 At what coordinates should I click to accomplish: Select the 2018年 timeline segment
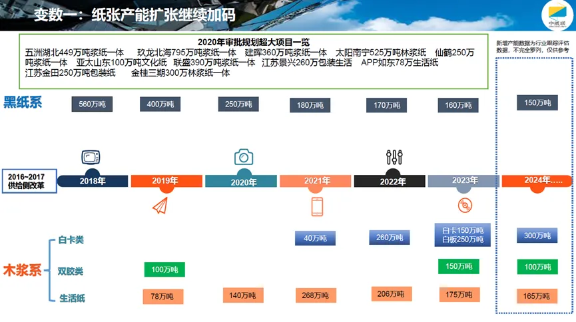pyautogui.click(x=93, y=181)
